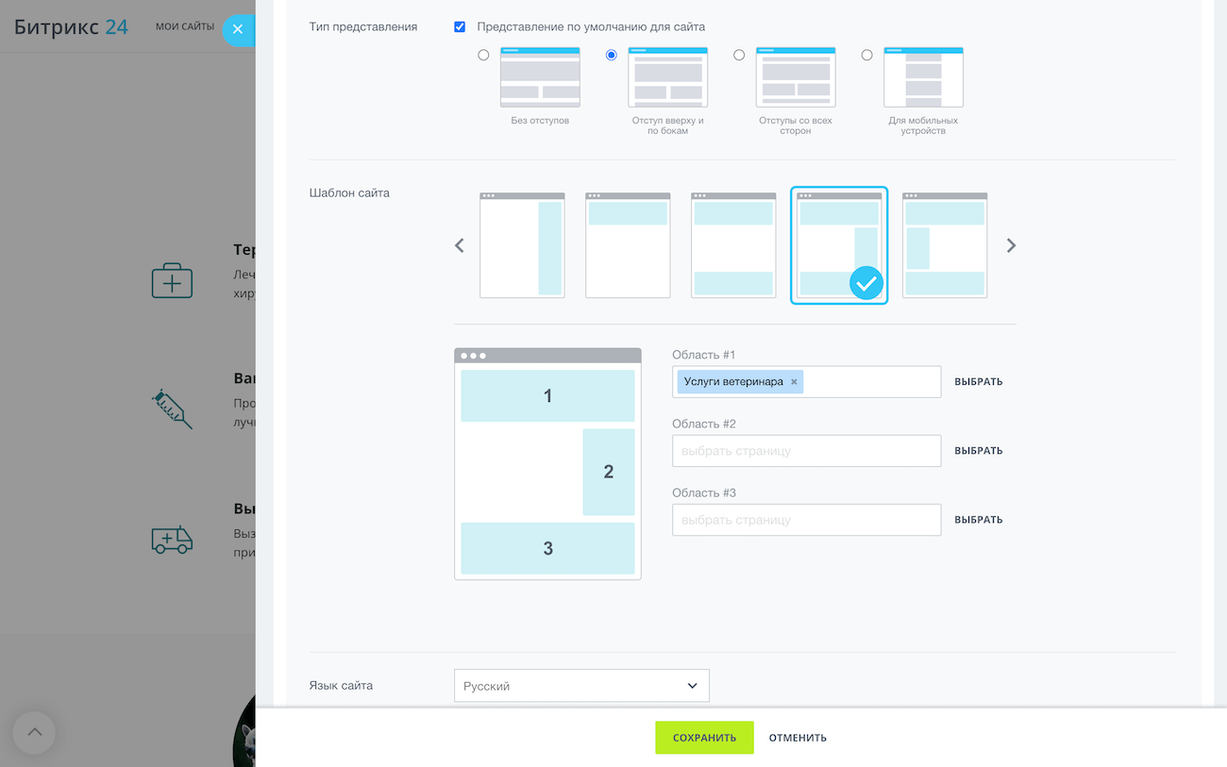Remove the 'Услуги ветеринара' tag
This screenshot has width=1227, height=767.
pyautogui.click(x=794, y=382)
